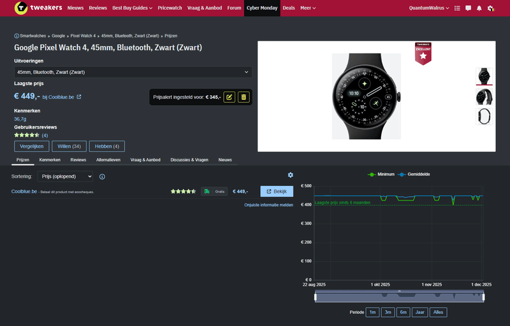
Task: Open the price list settings gear icon
Action: tap(291, 175)
